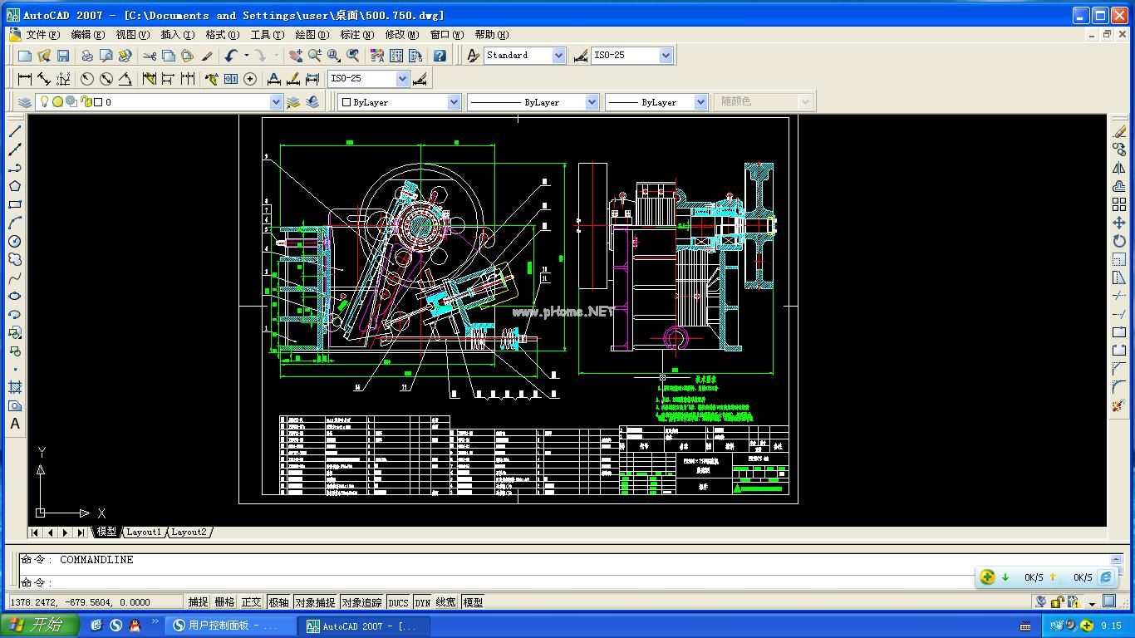Expand the ByLayer color dropdown
Screen dimensions: 1135x638
(x=454, y=102)
